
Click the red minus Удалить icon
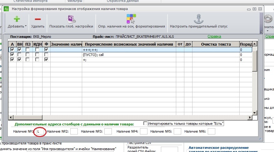[x=38, y=19]
